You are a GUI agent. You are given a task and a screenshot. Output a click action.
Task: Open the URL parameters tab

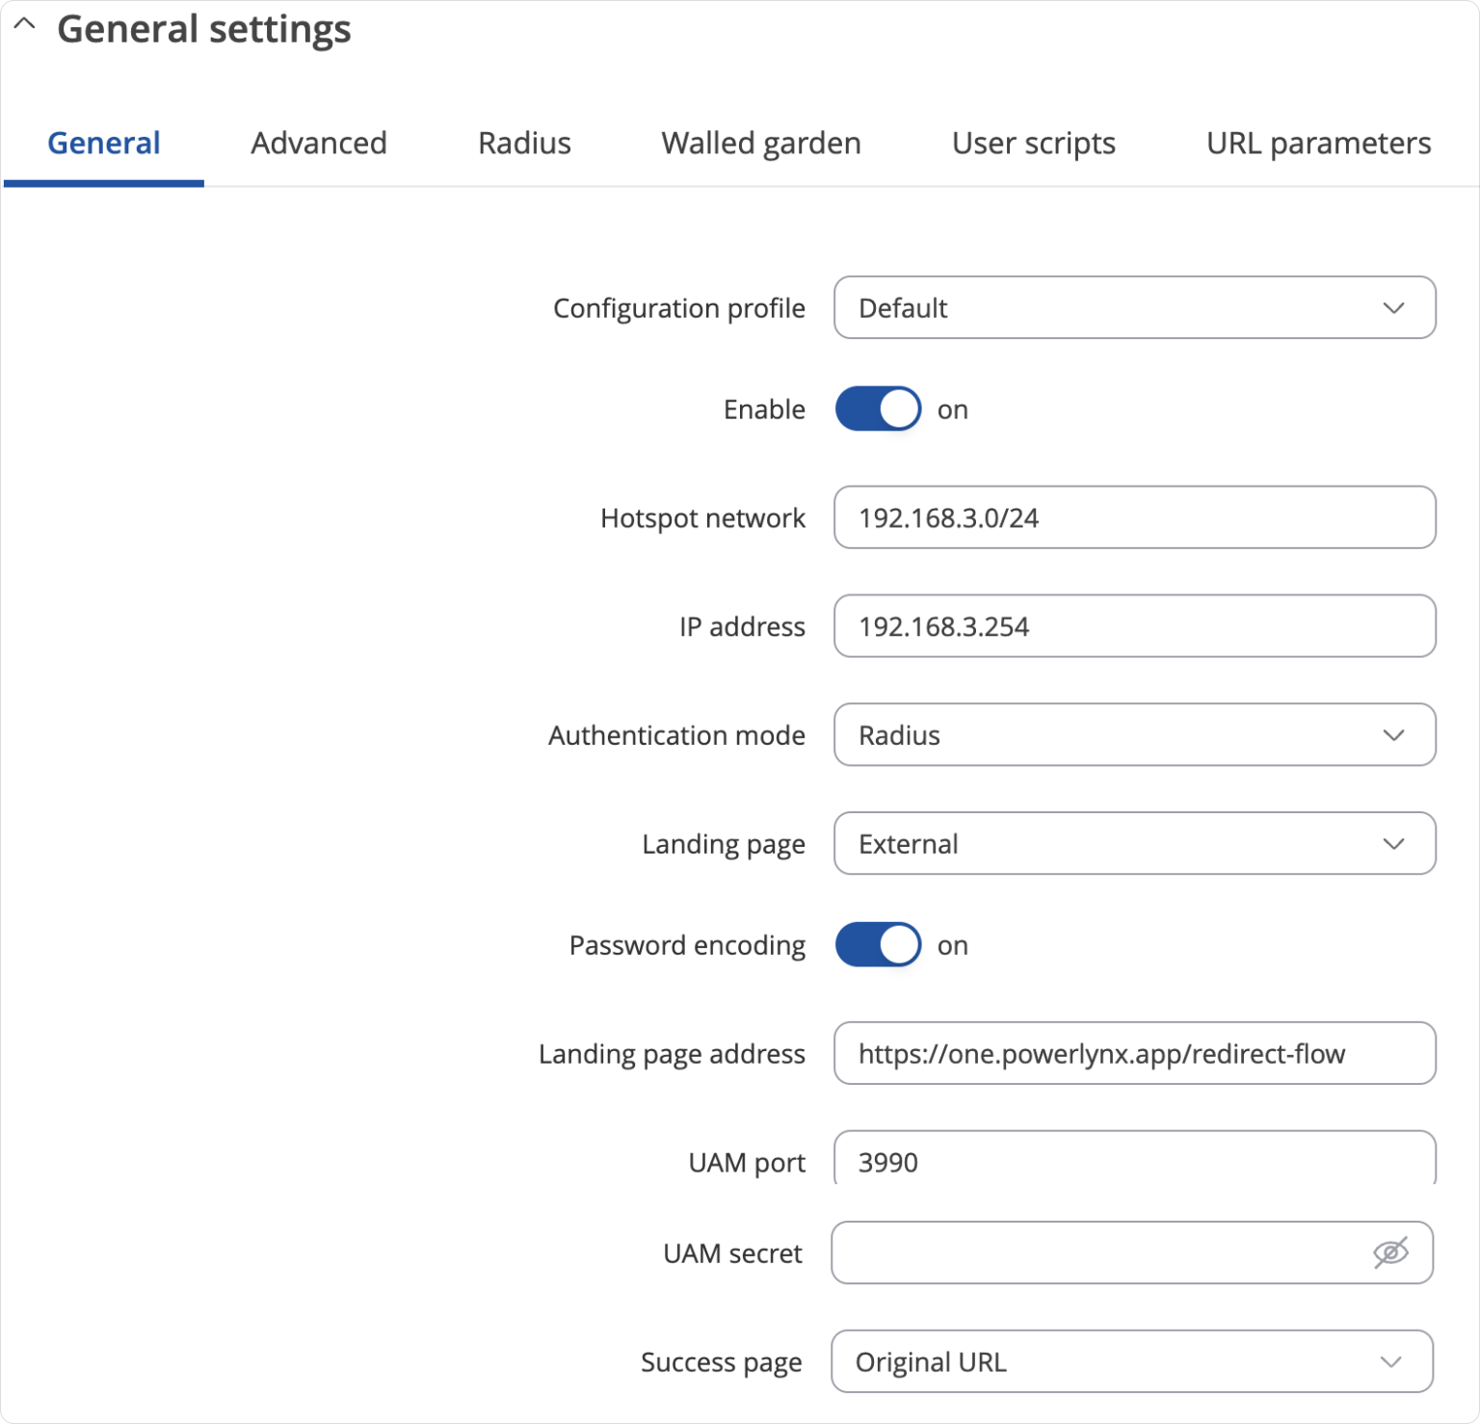1317,144
